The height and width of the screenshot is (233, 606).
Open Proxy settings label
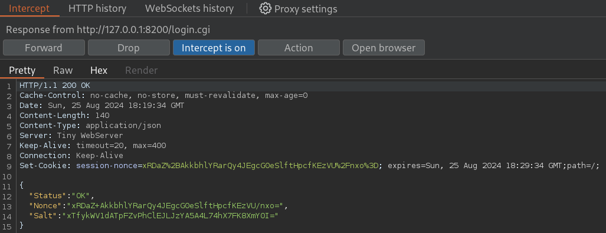pos(306,9)
